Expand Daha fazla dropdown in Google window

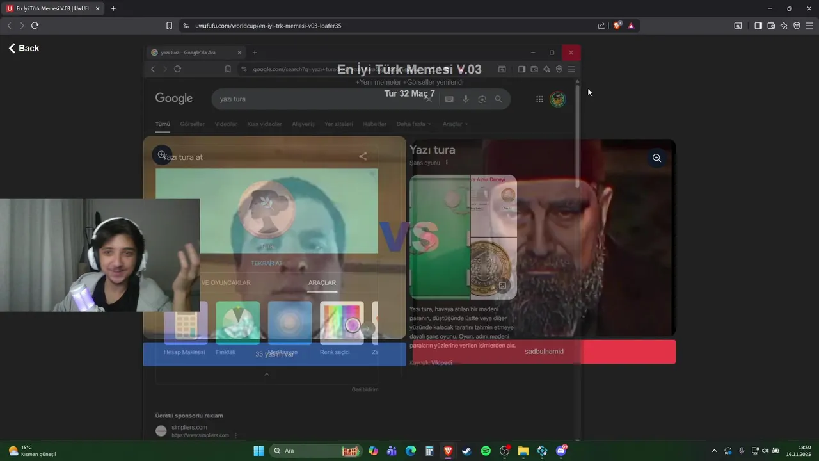413,124
